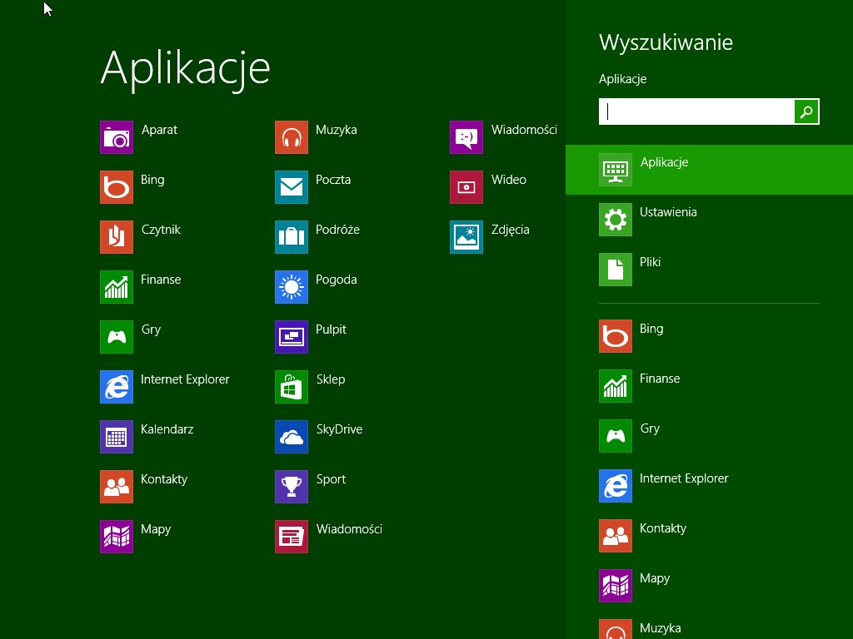Click the Pulpit app label

(332, 329)
